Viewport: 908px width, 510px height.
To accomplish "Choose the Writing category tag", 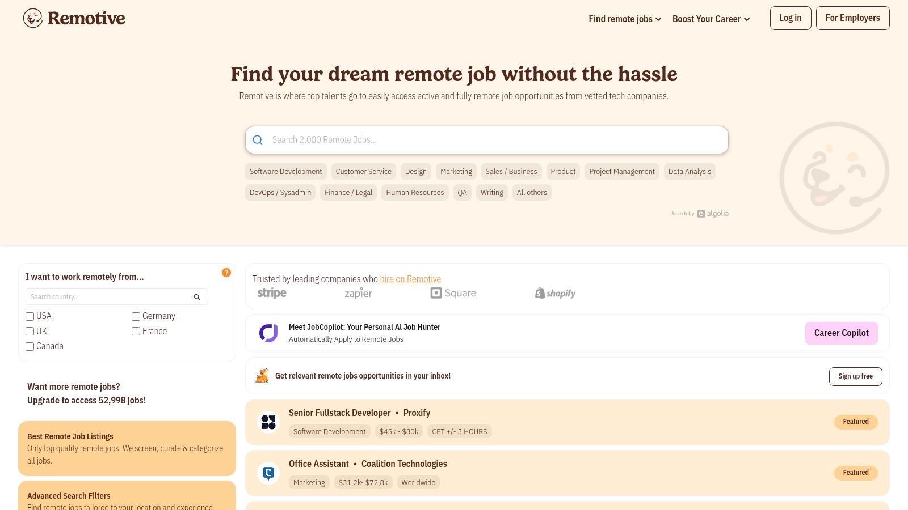I will (492, 193).
